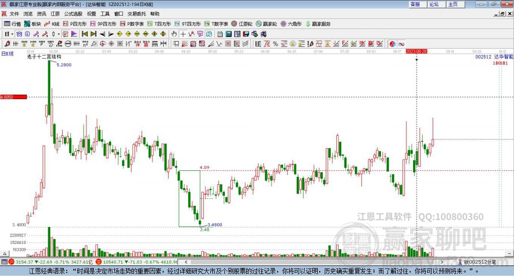Jump to first bar icon
The height and width of the screenshot is (276, 514).
(84, 34)
